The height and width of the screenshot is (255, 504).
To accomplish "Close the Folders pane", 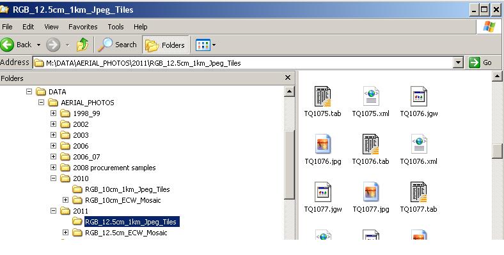I will [x=288, y=78].
